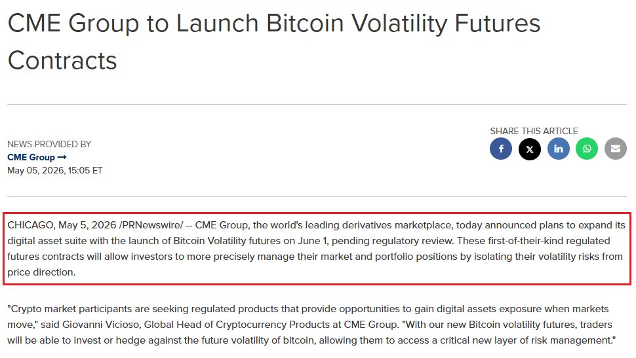Screen dimensions: 636x358
Task: Open the CME Group news provider link
Action: click(x=37, y=157)
